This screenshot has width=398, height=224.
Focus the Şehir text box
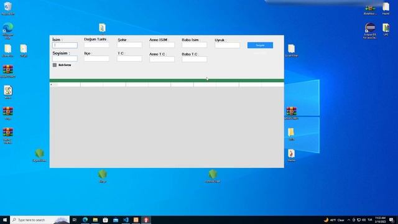coord(130,45)
